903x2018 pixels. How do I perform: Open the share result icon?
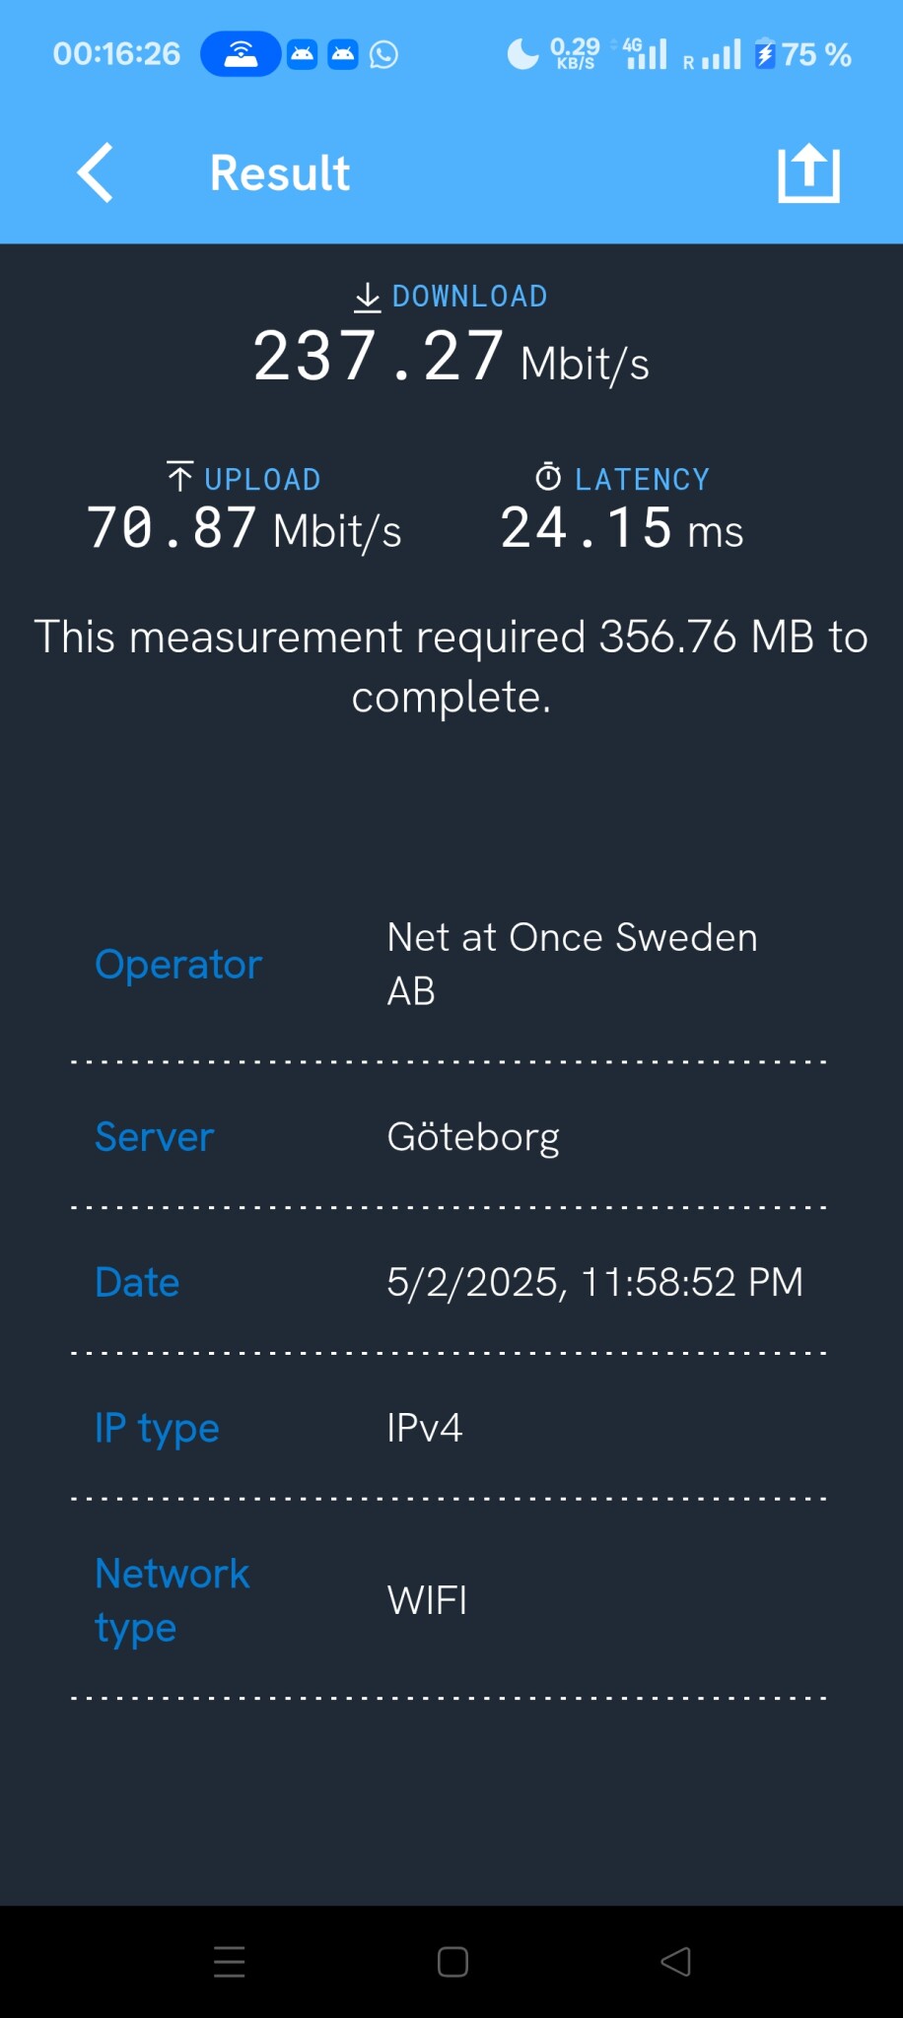pyautogui.click(x=808, y=173)
